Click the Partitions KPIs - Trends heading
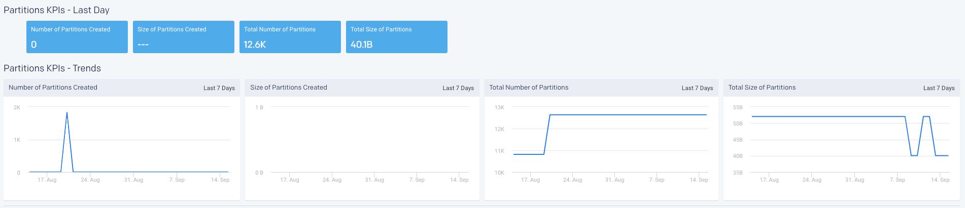This screenshot has width=965, height=208. [52, 68]
